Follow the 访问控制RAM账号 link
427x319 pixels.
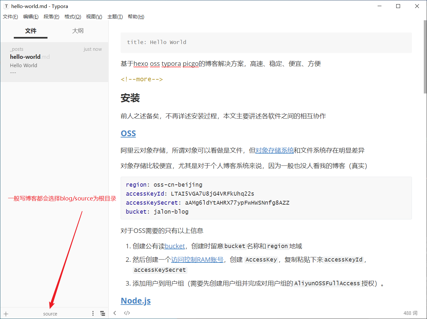[x=197, y=260]
